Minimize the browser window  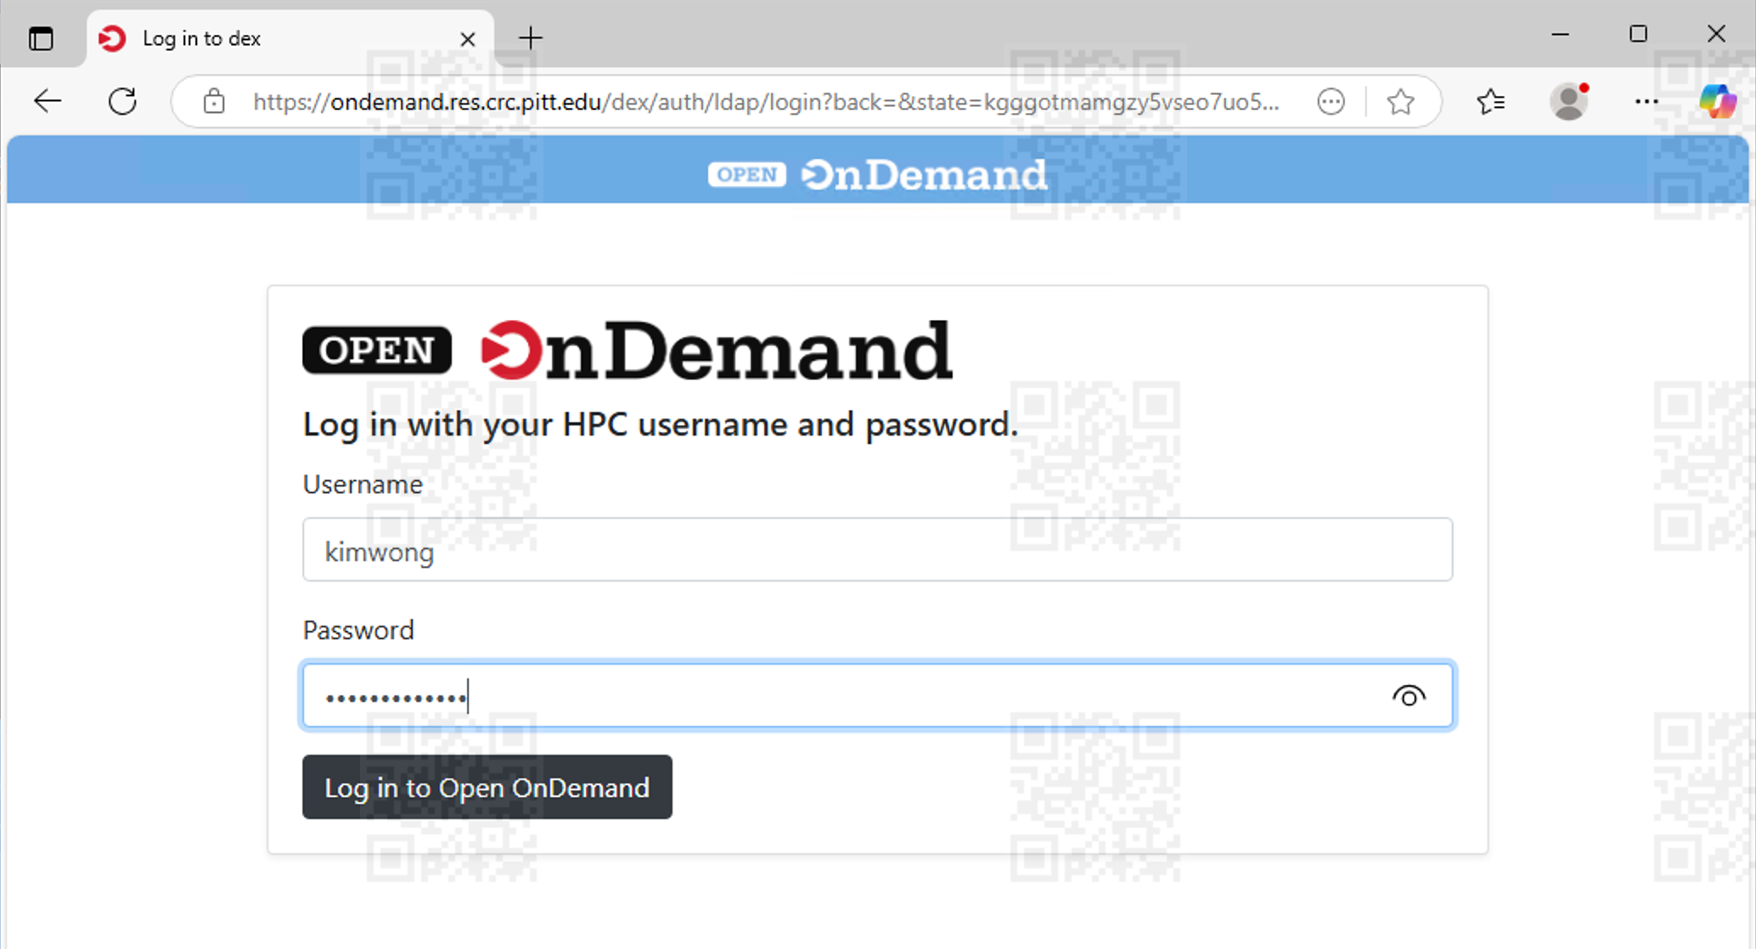click(1560, 35)
